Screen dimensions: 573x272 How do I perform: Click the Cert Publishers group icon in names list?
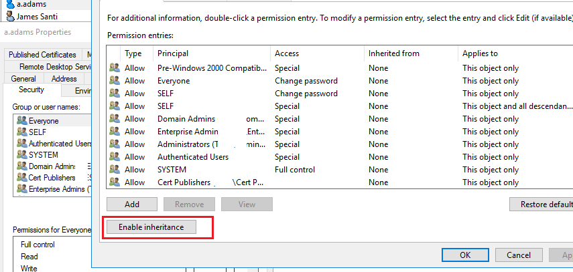point(22,178)
